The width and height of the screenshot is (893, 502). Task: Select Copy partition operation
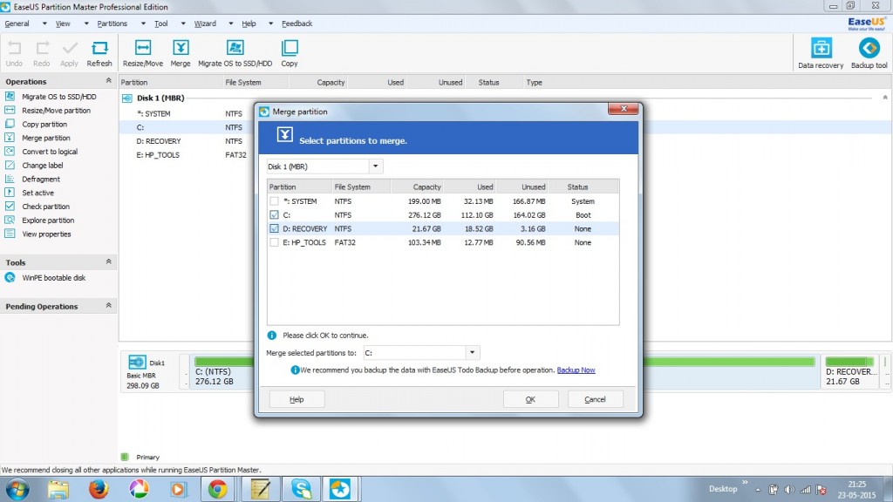(44, 124)
